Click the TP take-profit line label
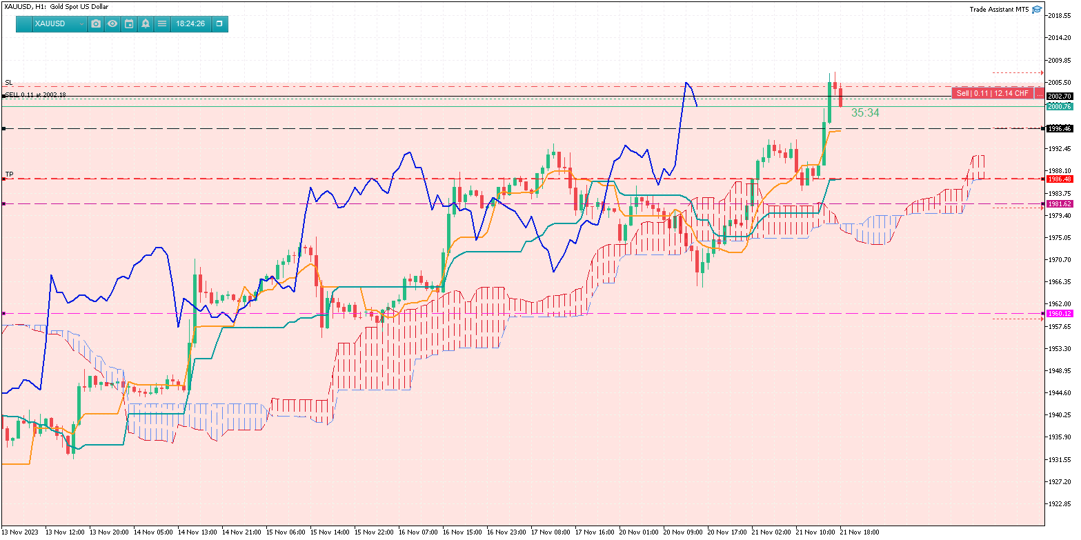 (x=9, y=174)
